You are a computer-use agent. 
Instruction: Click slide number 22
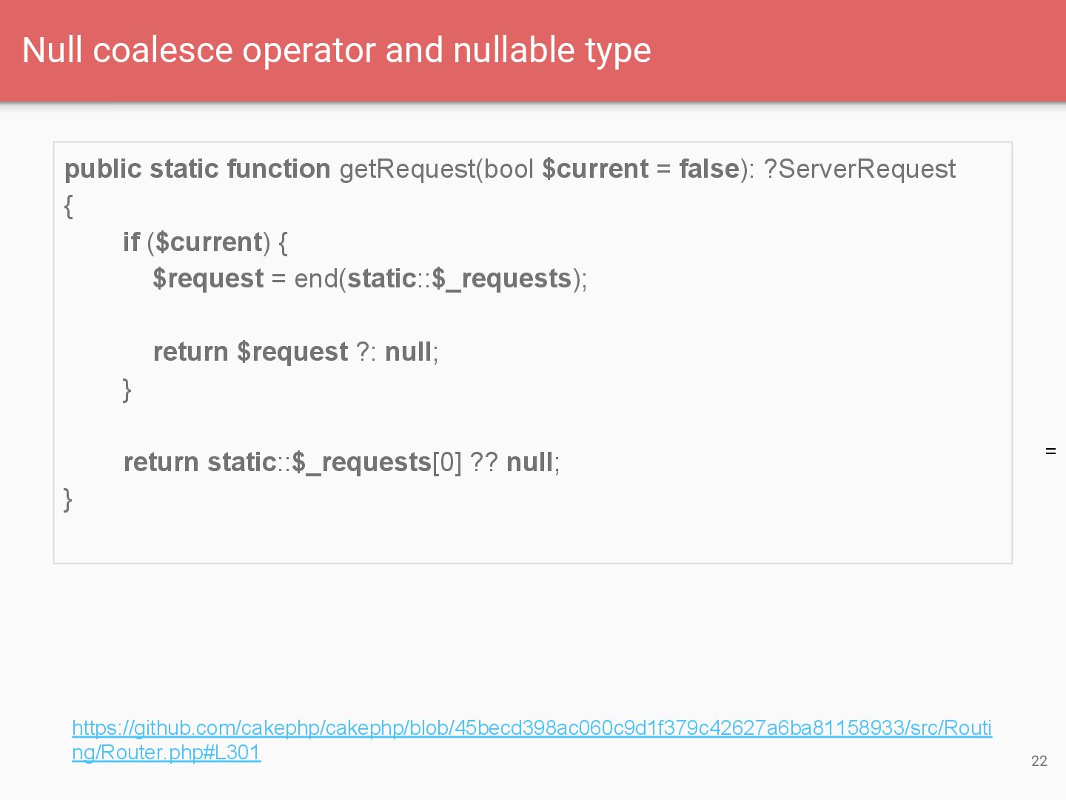point(1039,761)
